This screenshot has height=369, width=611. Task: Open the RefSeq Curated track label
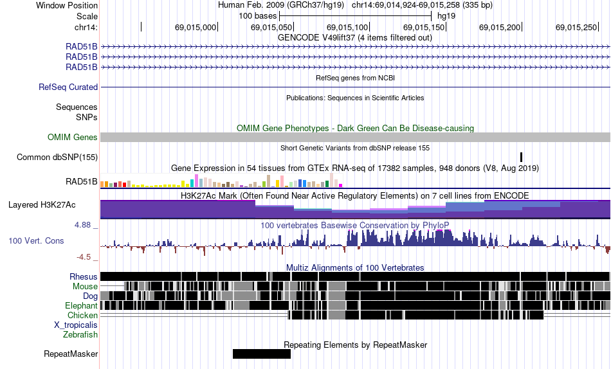click(68, 87)
